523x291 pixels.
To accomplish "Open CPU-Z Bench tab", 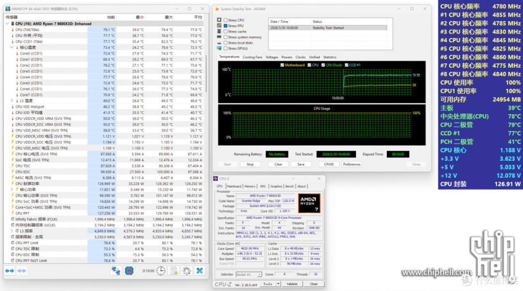I will (x=290, y=186).
